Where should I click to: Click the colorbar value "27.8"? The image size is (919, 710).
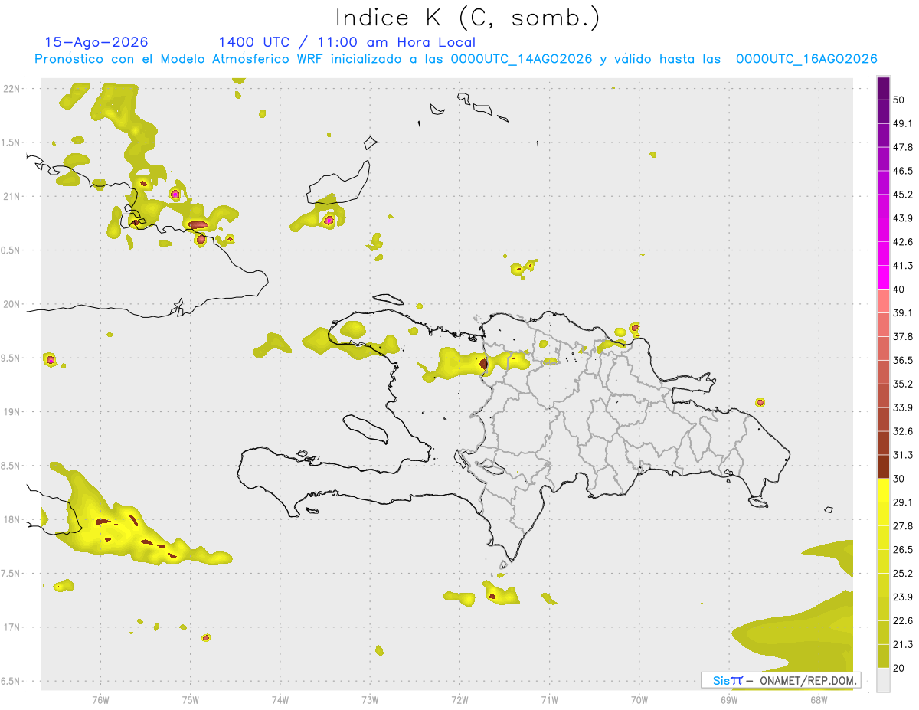[x=904, y=527]
